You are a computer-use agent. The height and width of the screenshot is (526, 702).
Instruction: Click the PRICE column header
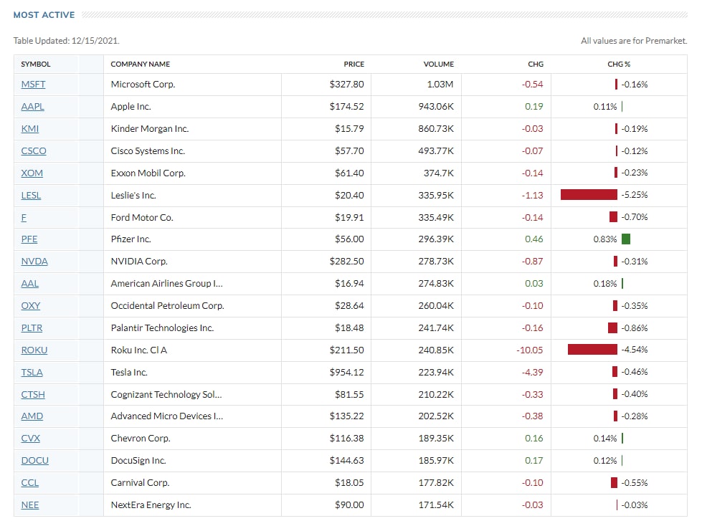(354, 64)
